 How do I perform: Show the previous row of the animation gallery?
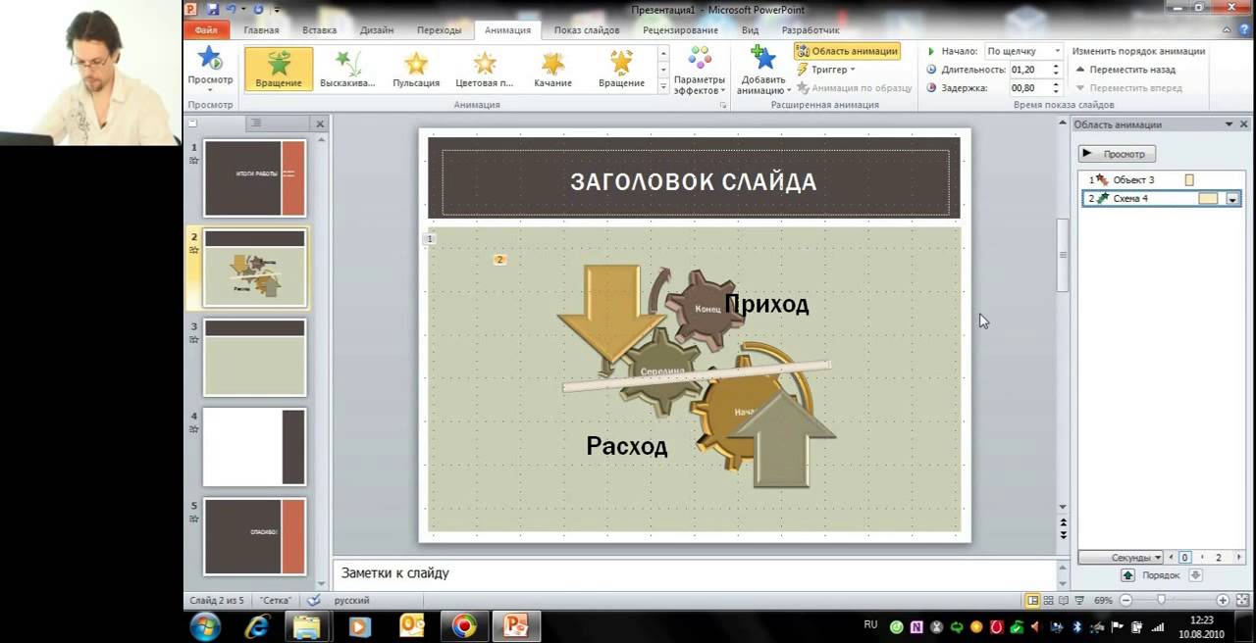(x=663, y=54)
